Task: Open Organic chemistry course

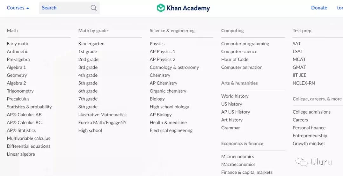Action: 168,91
